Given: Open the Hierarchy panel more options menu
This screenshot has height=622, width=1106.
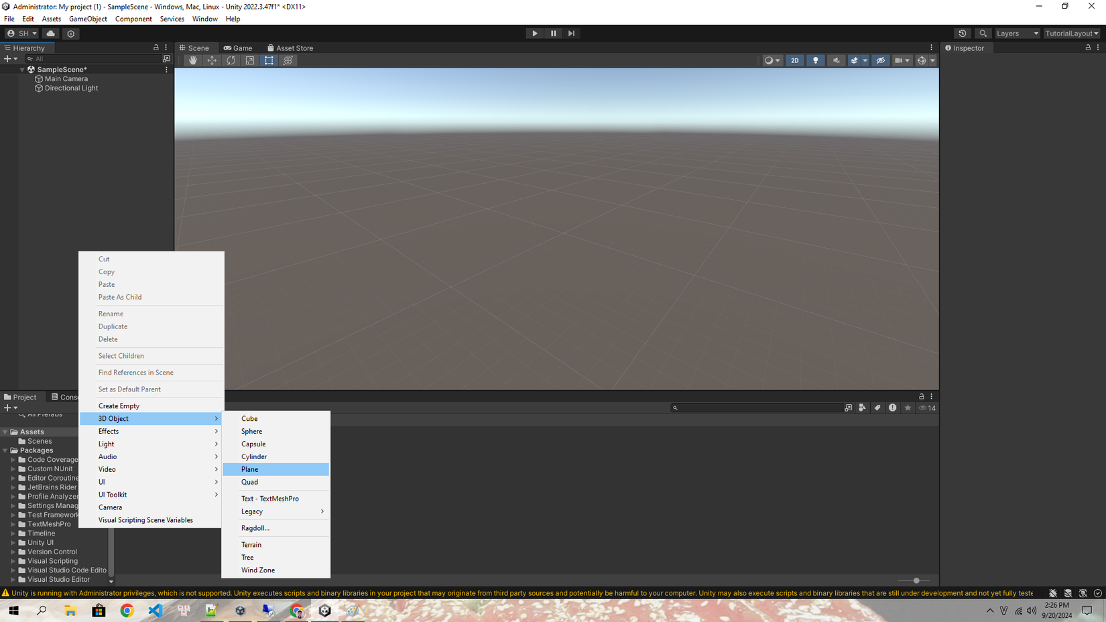Looking at the screenshot, I should [x=166, y=48].
